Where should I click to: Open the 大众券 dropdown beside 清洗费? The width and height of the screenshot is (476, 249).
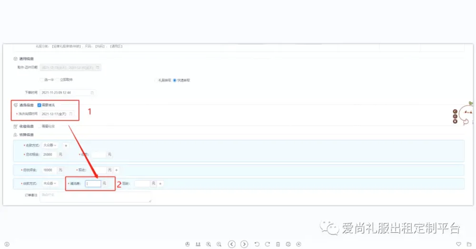click(50, 183)
